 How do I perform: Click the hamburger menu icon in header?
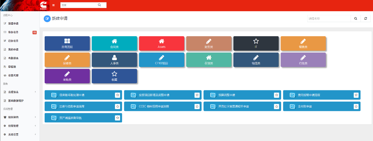pos(53,5)
